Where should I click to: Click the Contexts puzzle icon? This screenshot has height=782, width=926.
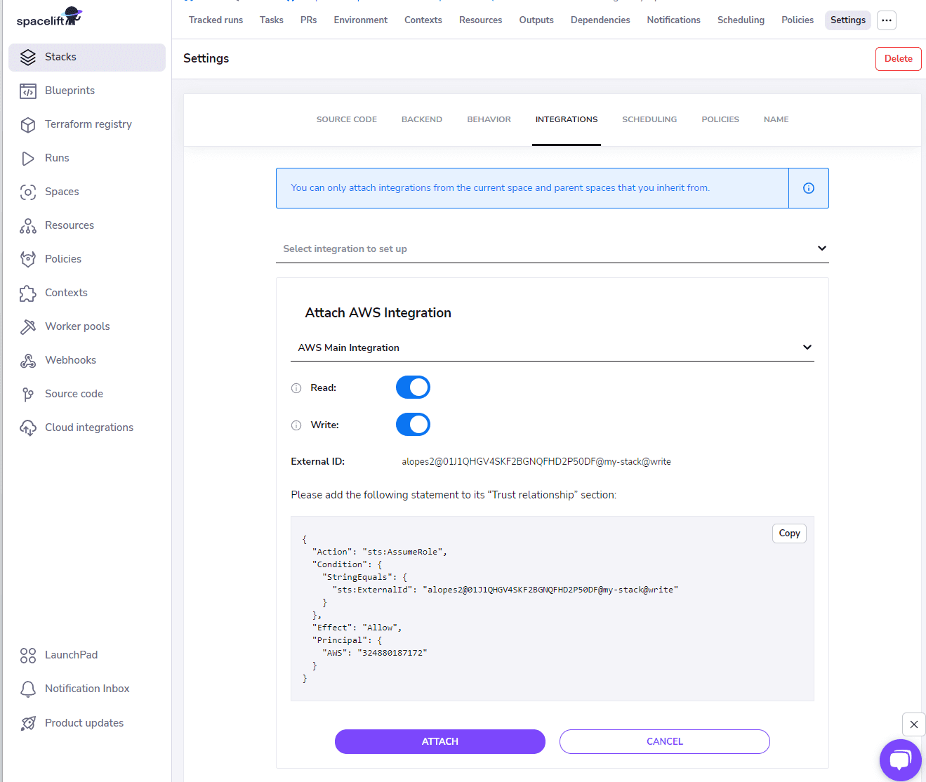click(x=28, y=293)
